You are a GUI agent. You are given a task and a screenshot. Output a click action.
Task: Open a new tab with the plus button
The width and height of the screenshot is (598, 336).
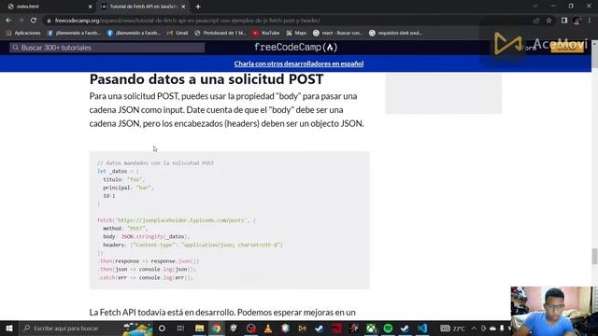(198, 7)
